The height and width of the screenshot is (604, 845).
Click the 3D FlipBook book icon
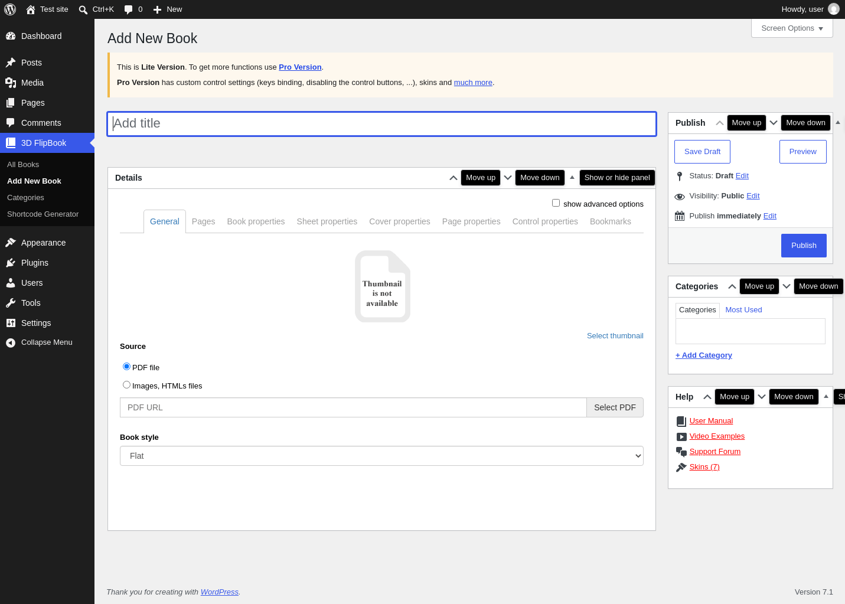[11, 143]
